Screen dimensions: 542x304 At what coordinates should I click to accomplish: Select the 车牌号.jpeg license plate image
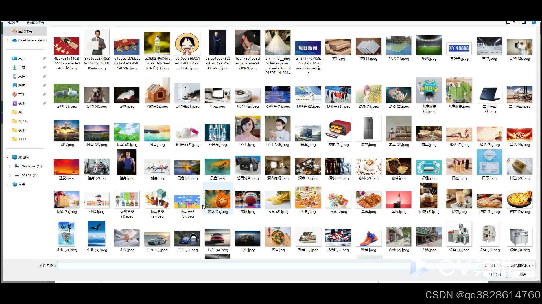(x=459, y=48)
